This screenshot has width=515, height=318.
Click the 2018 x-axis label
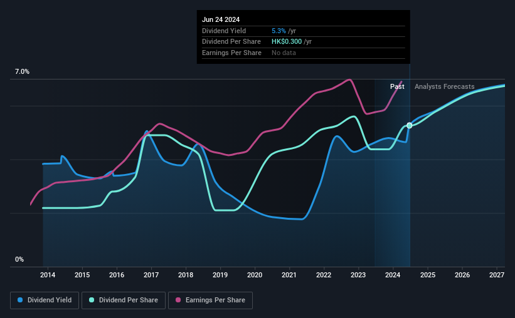[x=186, y=275]
